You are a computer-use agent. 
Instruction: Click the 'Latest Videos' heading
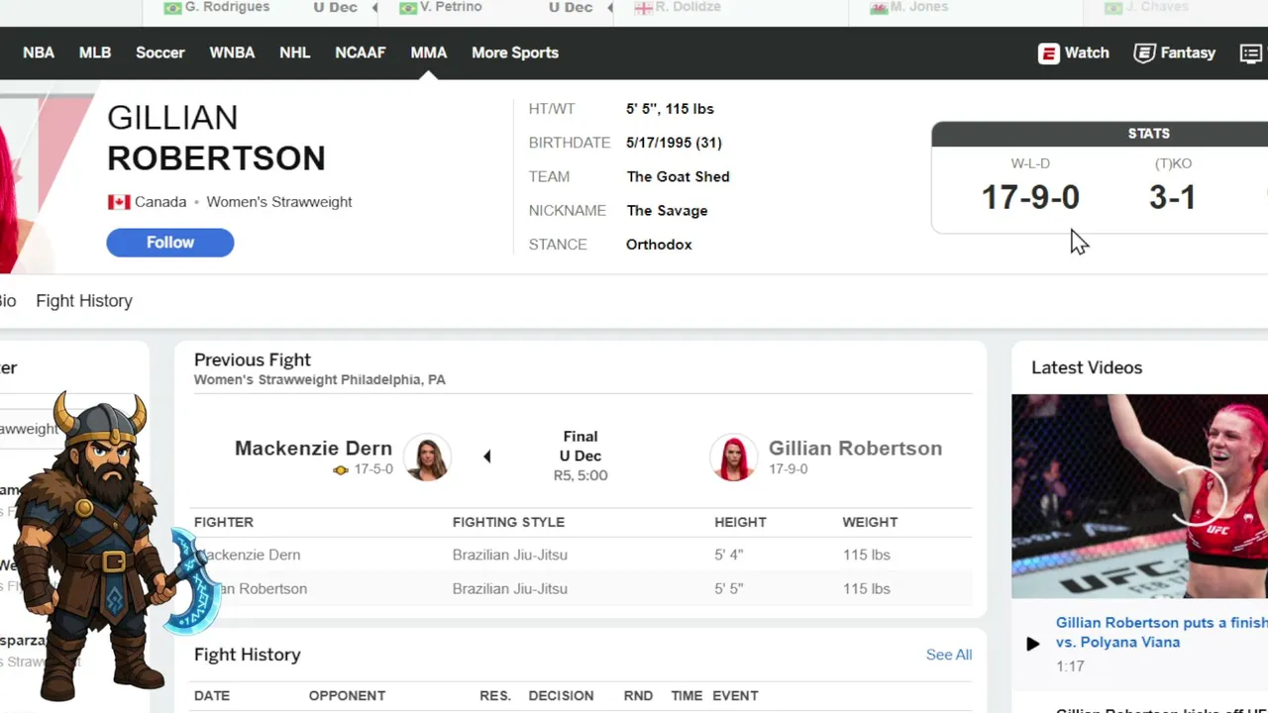(1087, 367)
